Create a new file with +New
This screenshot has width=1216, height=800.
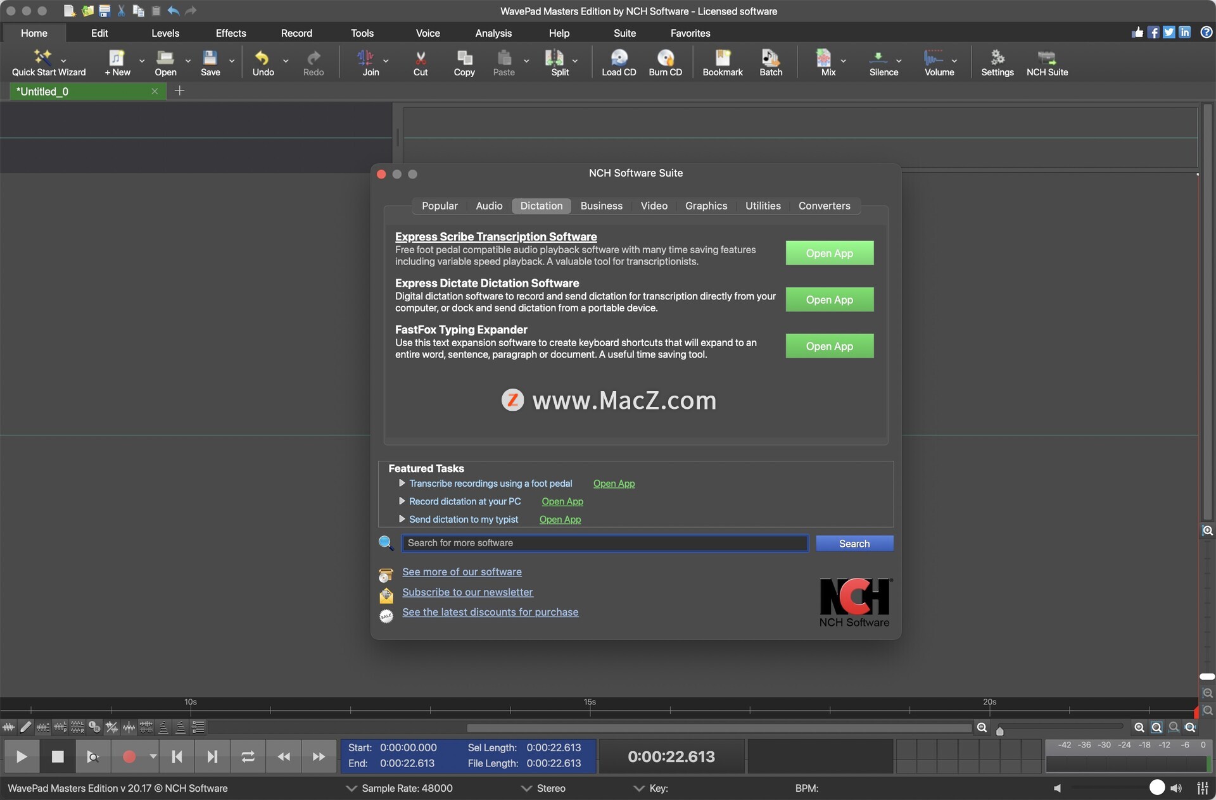tap(117, 63)
